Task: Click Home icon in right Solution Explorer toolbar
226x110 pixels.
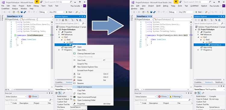Action: click(x=202, y=20)
